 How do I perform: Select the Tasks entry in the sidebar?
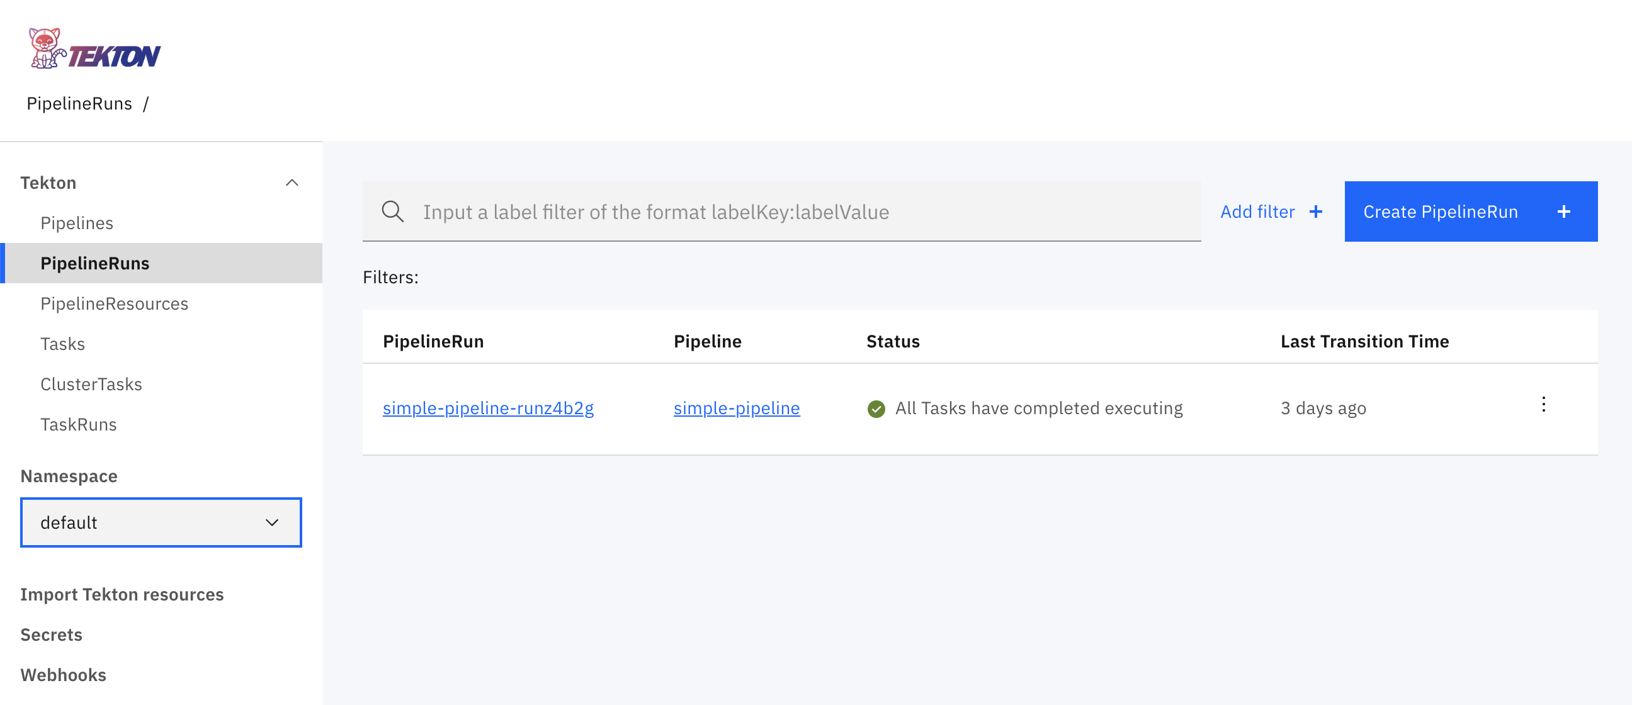coord(63,343)
